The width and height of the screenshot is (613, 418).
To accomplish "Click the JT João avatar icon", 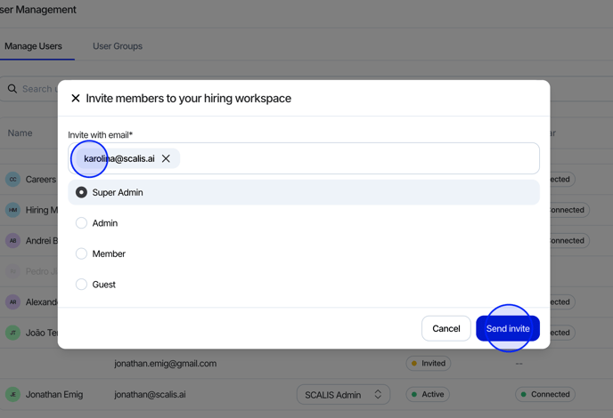I will point(12,333).
